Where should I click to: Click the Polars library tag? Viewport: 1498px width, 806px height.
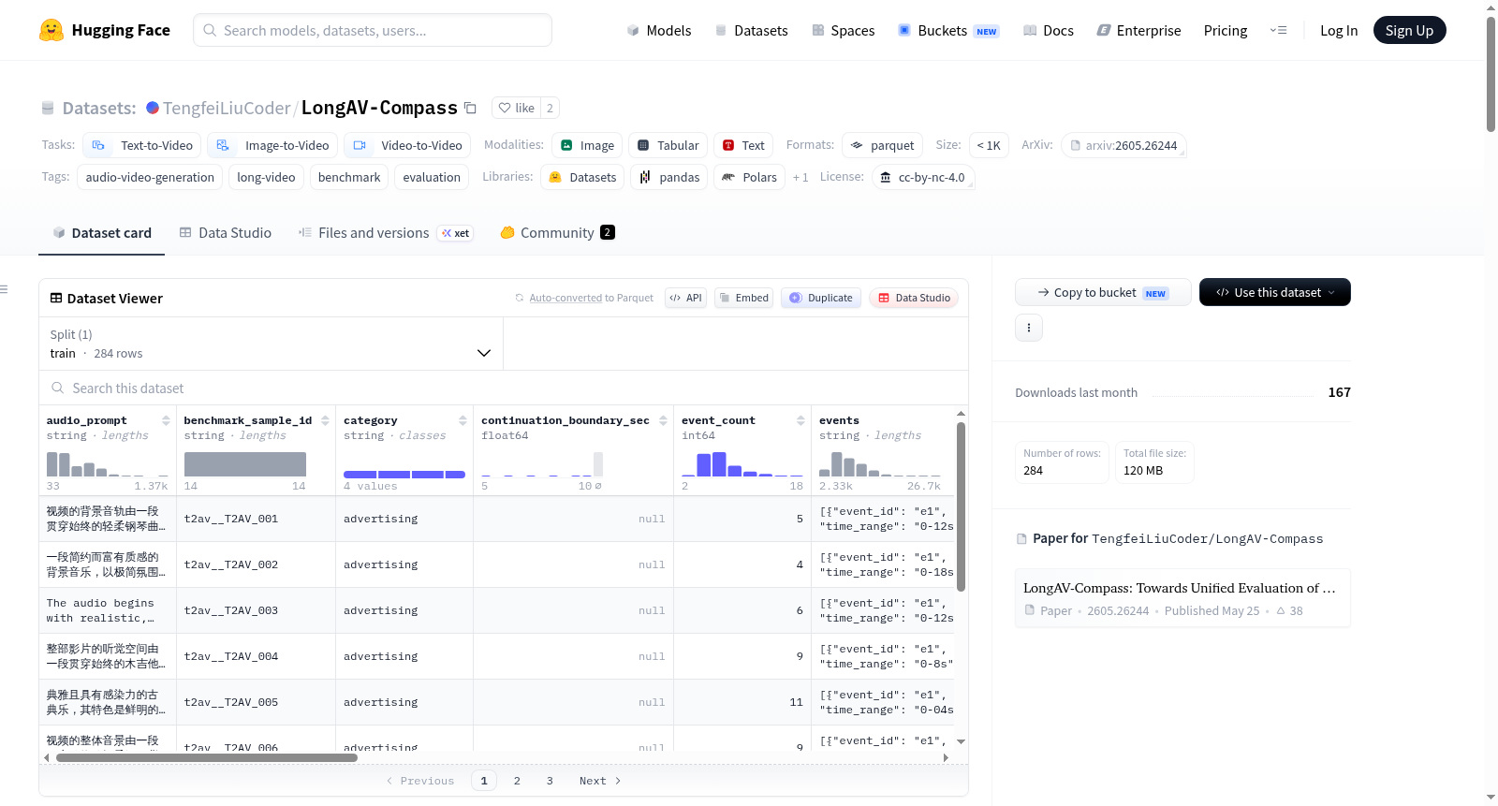coord(749,177)
